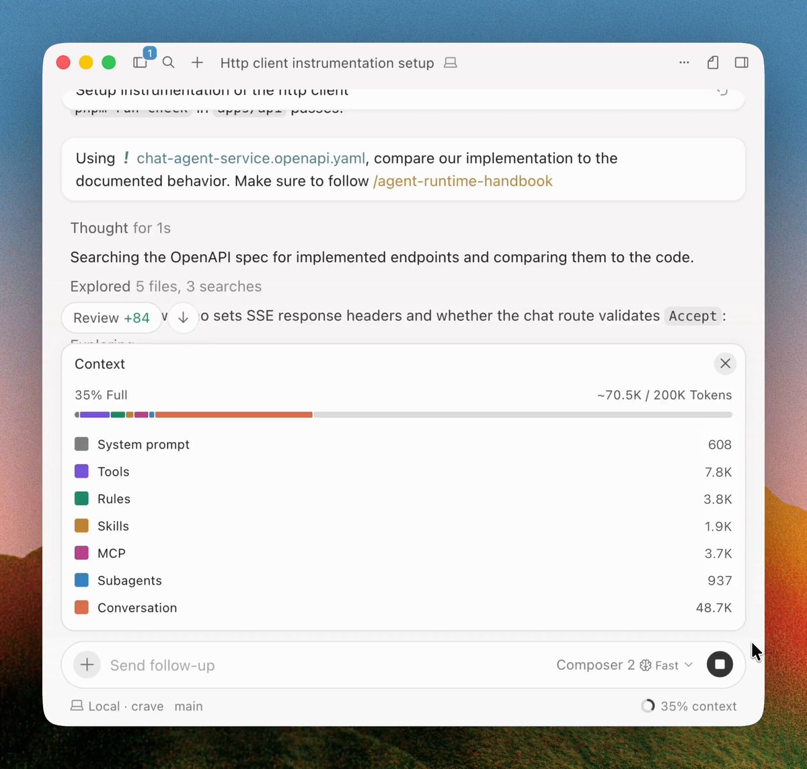
Task: Open the three-dots more options menu
Action: [x=684, y=63]
